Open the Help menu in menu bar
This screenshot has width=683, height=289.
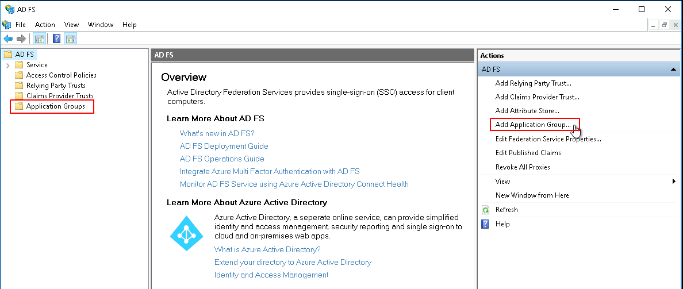point(129,25)
